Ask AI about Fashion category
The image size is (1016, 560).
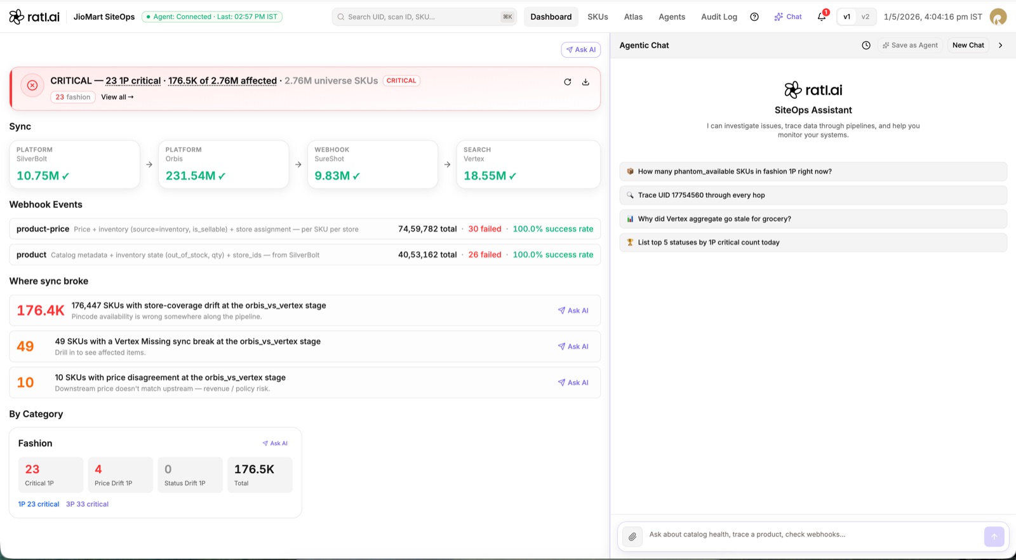click(275, 443)
